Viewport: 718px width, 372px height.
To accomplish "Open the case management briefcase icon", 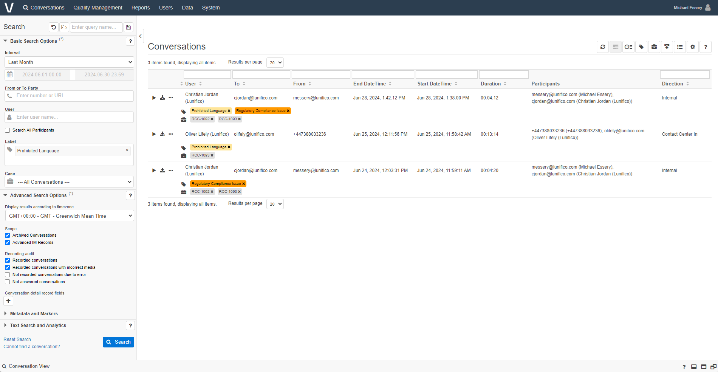I will (x=654, y=47).
